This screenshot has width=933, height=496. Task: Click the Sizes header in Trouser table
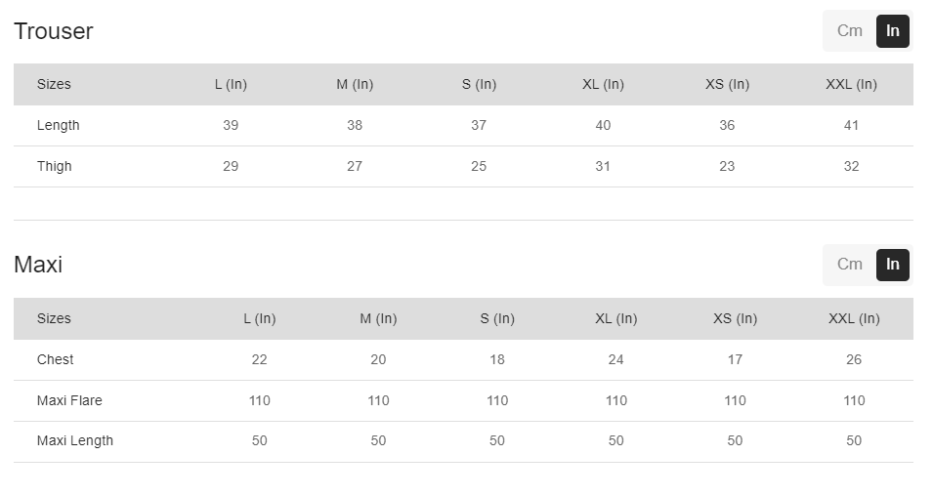pos(54,84)
